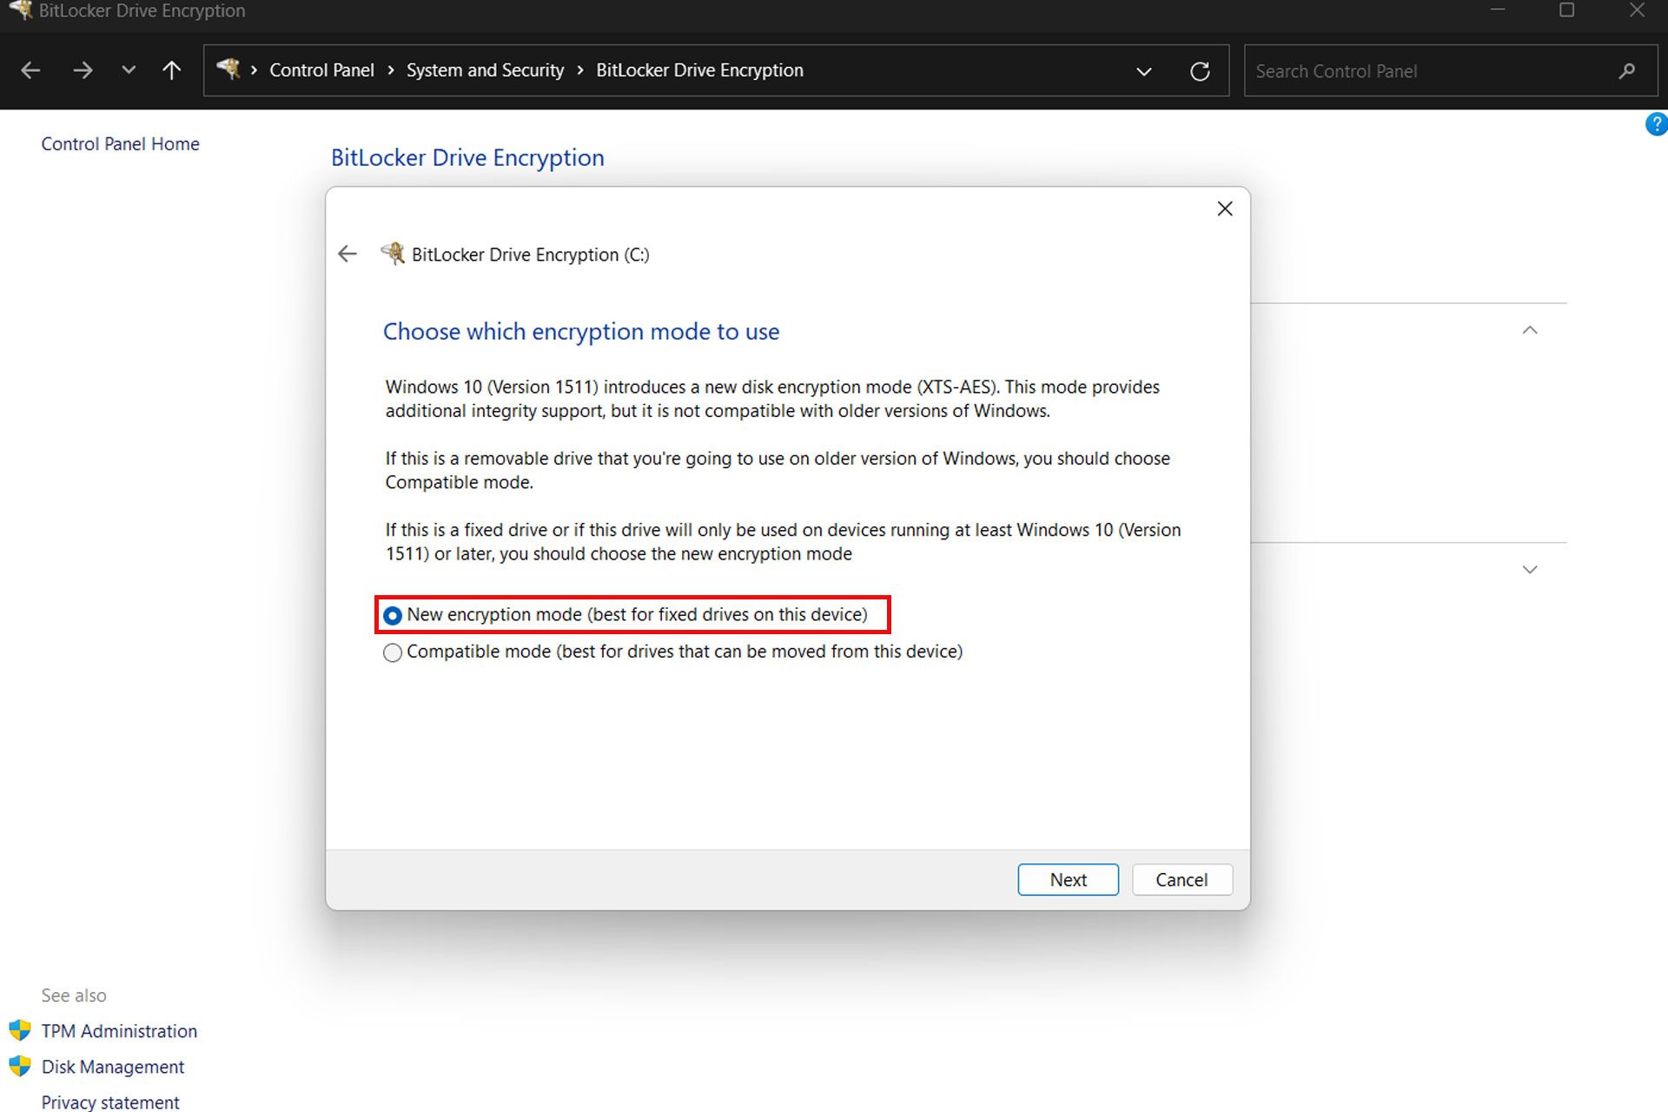Go back using the wizard's back arrow
This screenshot has height=1112, width=1668.
click(347, 254)
